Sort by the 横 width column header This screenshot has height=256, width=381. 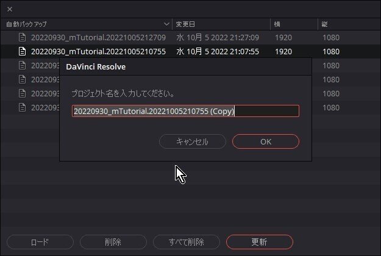click(x=277, y=24)
